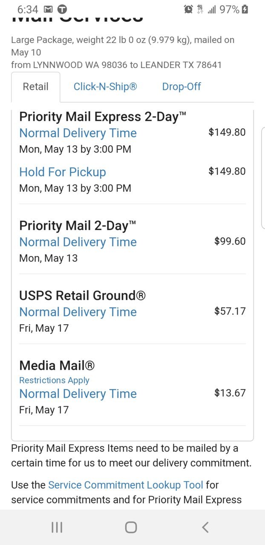Viewport: 265px width, 545px height.
Task: Tap the signal strength icon in status bar
Action: click(x=212, y=9)
